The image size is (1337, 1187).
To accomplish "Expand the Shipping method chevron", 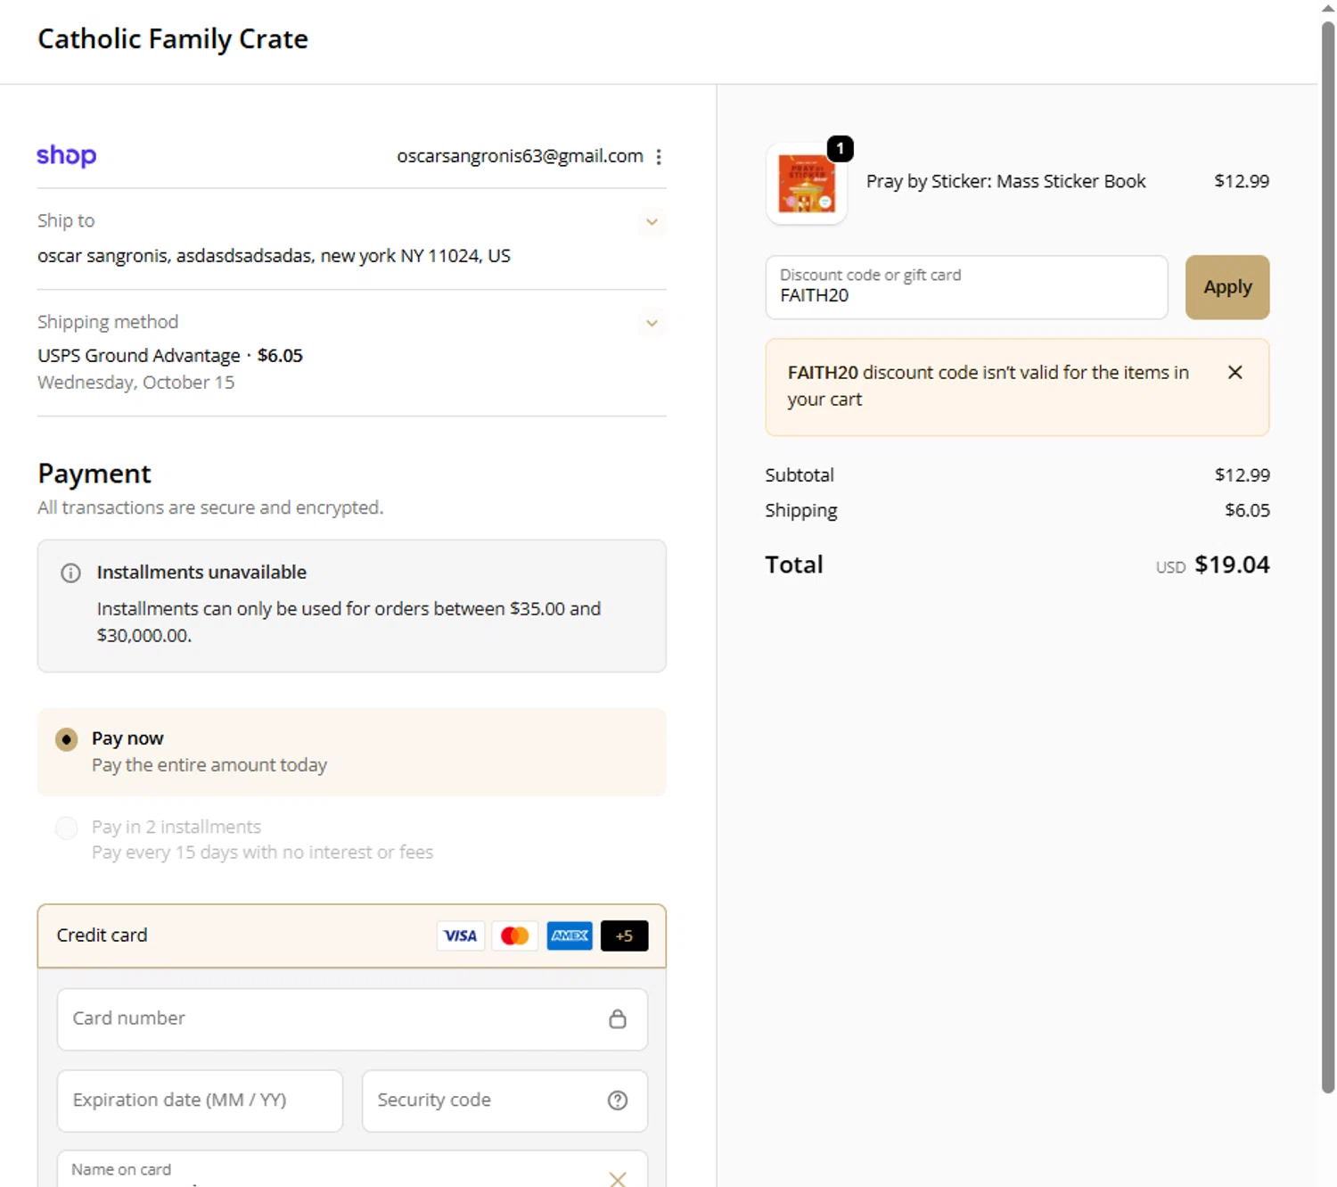I will click(x=652, y=323).
